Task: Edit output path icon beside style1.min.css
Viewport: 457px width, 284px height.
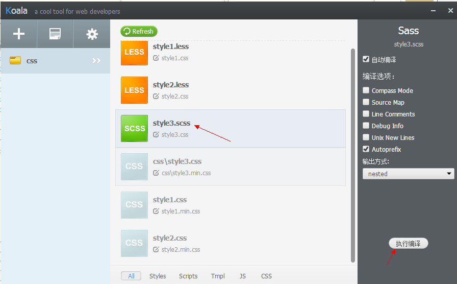Action: pos(156,211)
